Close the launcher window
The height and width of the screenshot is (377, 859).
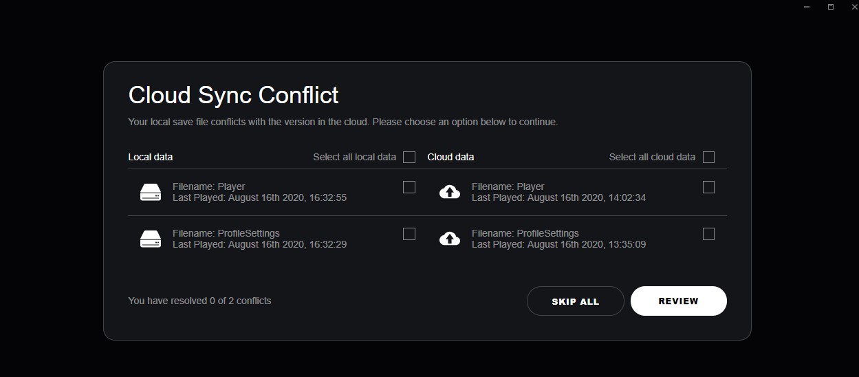[854, 7]
